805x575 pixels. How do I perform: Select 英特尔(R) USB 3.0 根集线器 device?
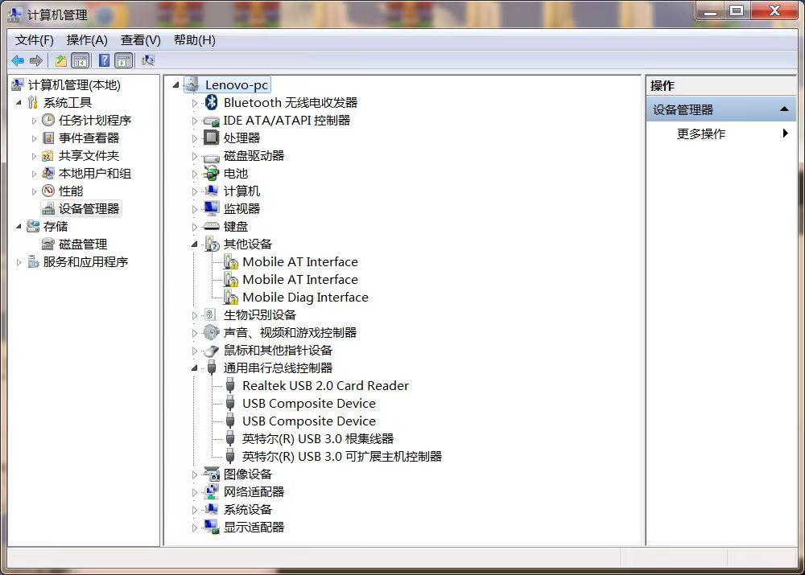pyautogui.click(x=317, y=438)
